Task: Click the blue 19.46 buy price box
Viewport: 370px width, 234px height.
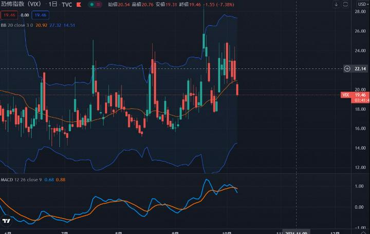Action: tap(40, 15)
